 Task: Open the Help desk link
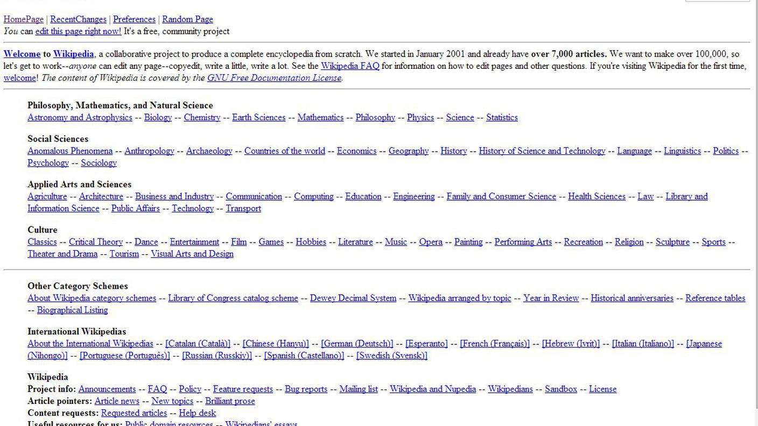point(198,413)
